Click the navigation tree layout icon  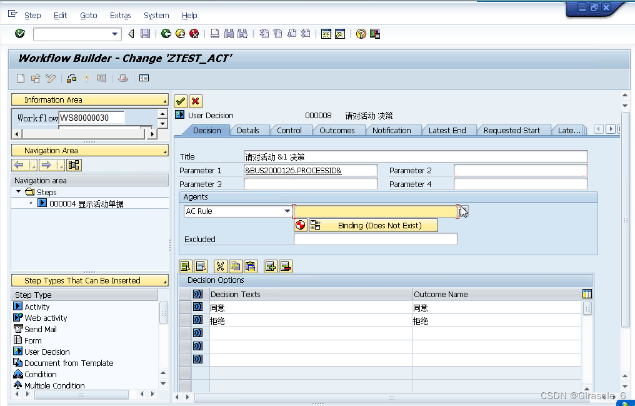tap(74, 165)
